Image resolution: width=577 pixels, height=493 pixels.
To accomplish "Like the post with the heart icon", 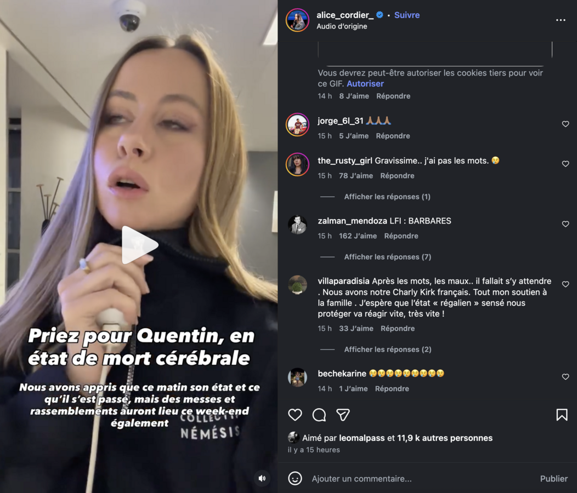I will (296, 415).
